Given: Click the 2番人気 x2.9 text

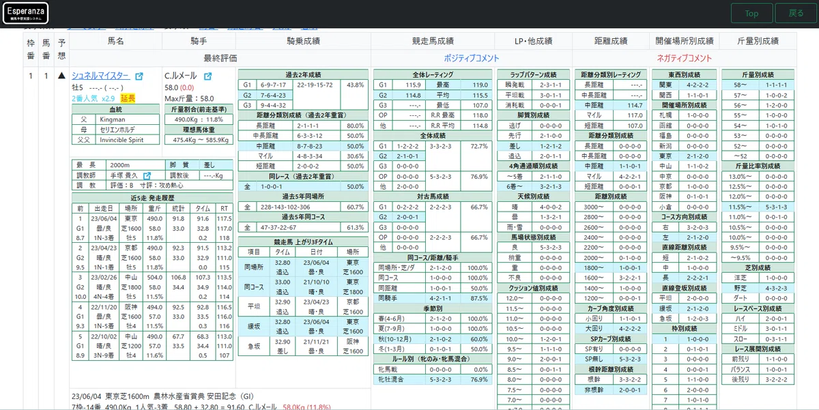Looking at the screenshot, I should [94, 99].
